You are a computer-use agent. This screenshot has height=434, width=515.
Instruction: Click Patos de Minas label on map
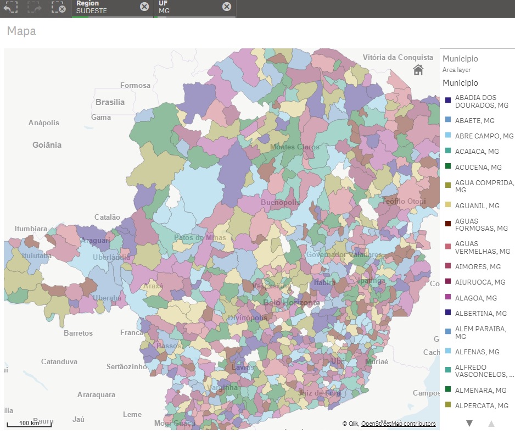click(200, 237)
